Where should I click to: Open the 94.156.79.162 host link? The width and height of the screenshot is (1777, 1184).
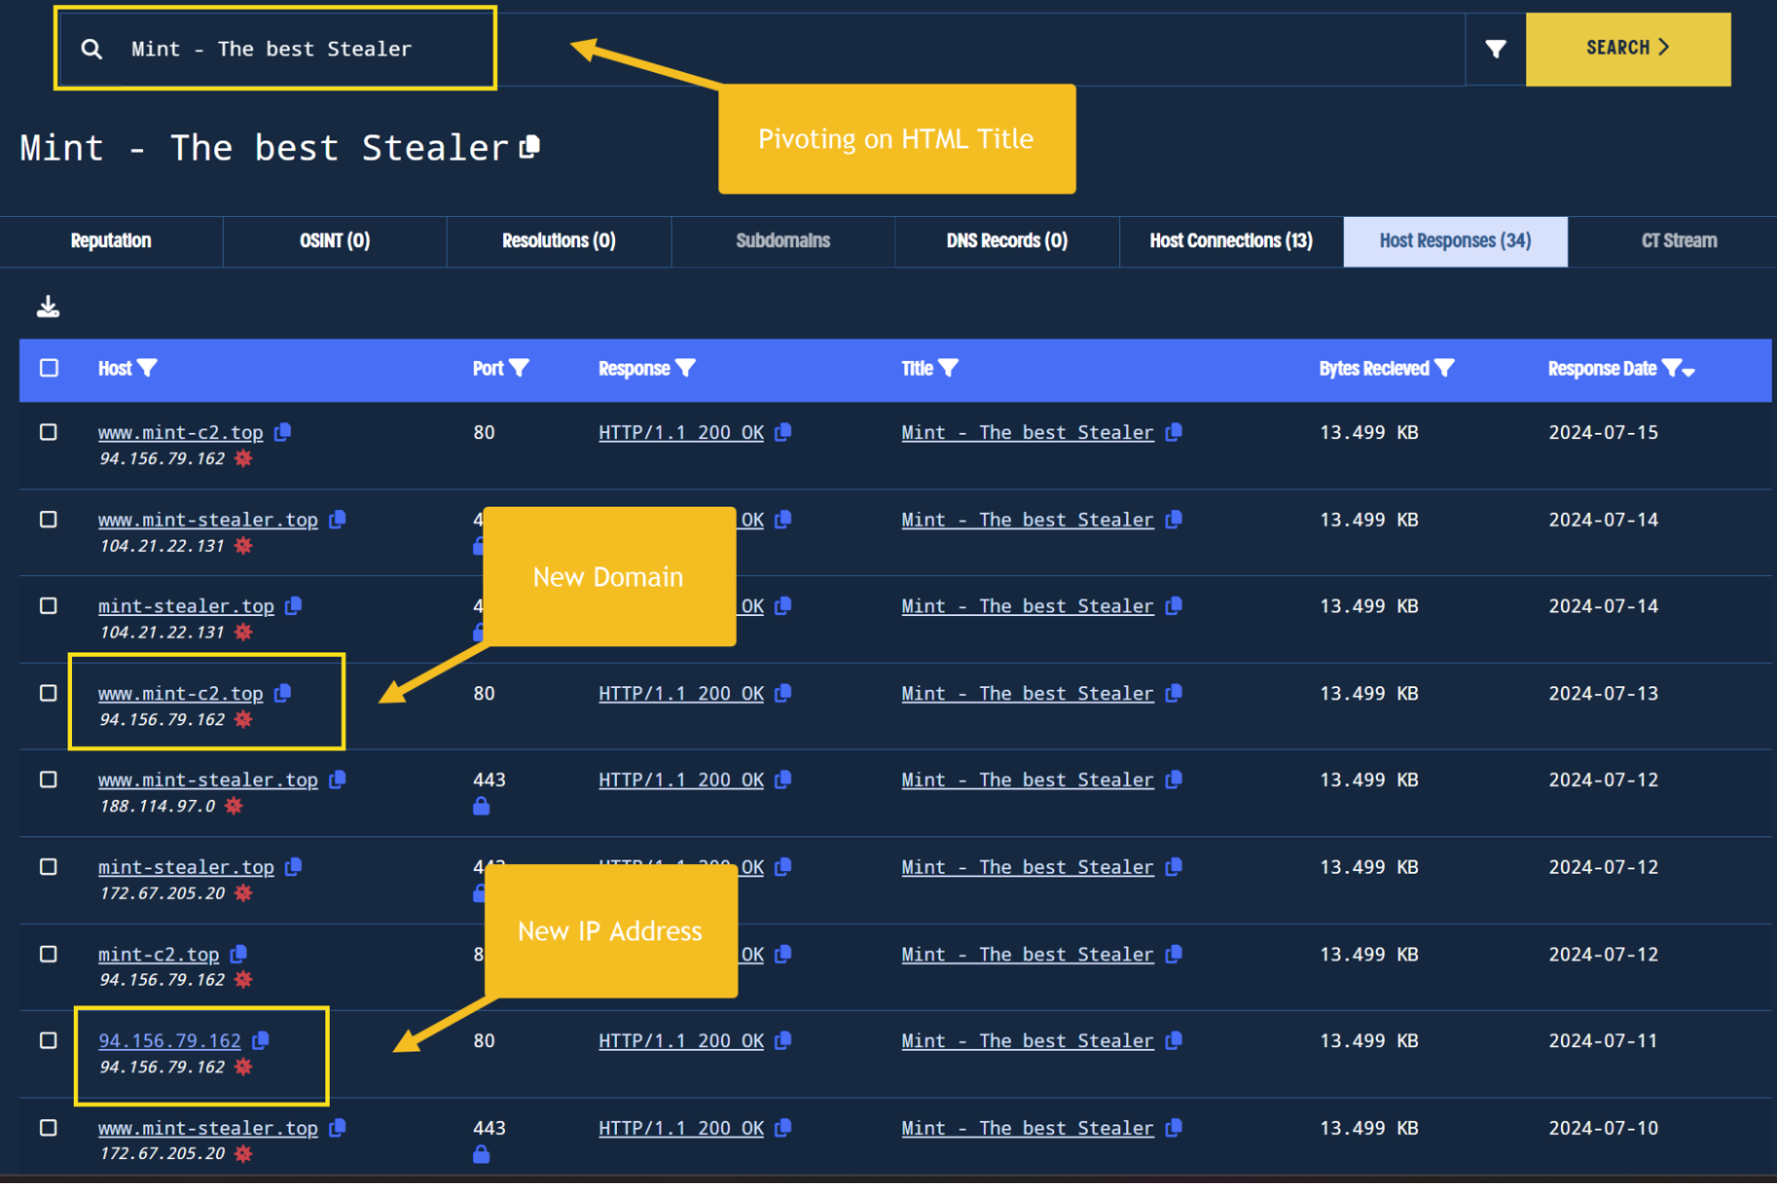click(170, 1040)
